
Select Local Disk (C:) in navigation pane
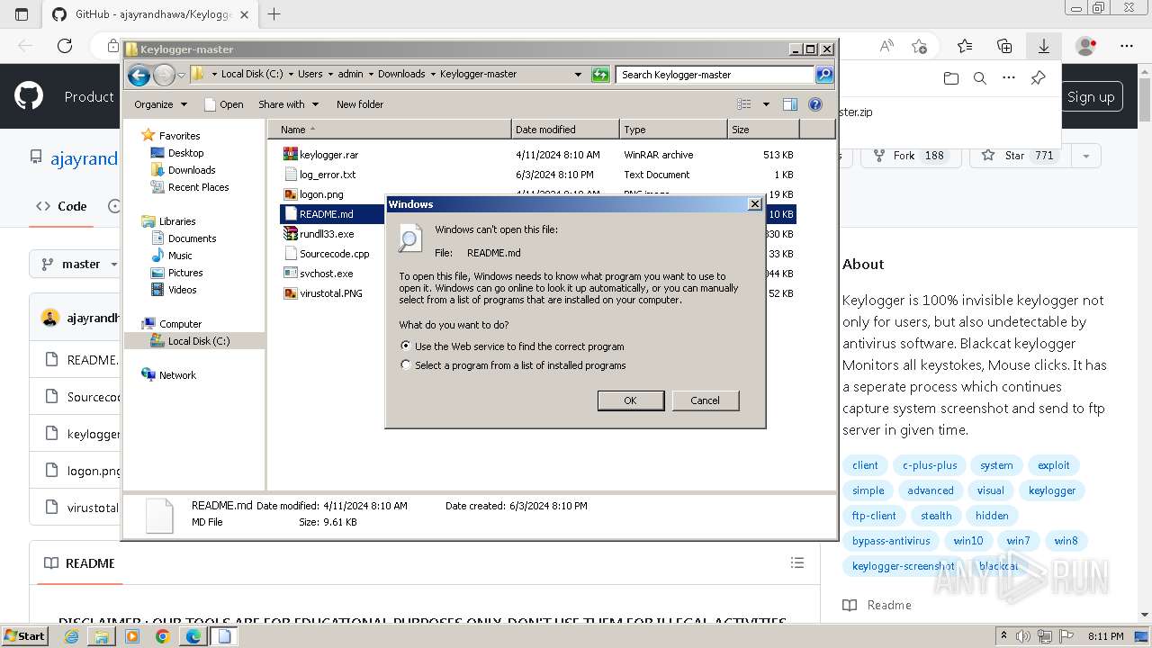click(198, 341)
